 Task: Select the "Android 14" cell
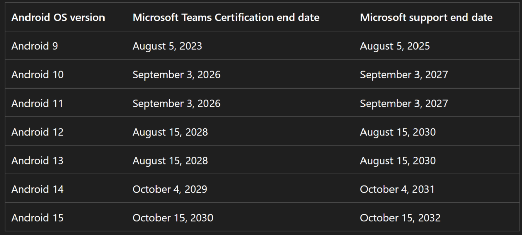(38, 189)
